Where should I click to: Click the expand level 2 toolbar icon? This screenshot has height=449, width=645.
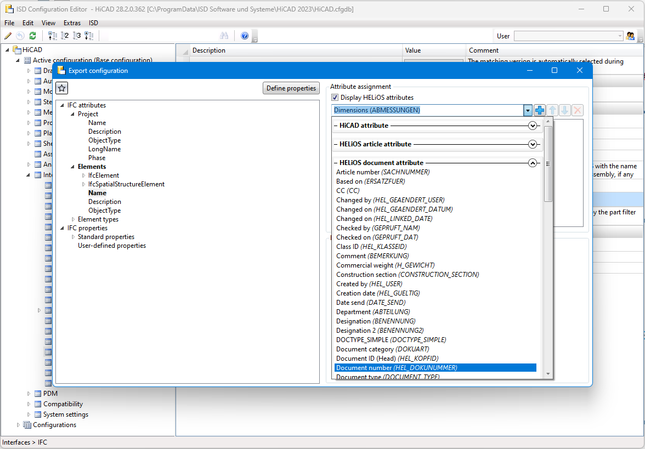click(65, 36)
